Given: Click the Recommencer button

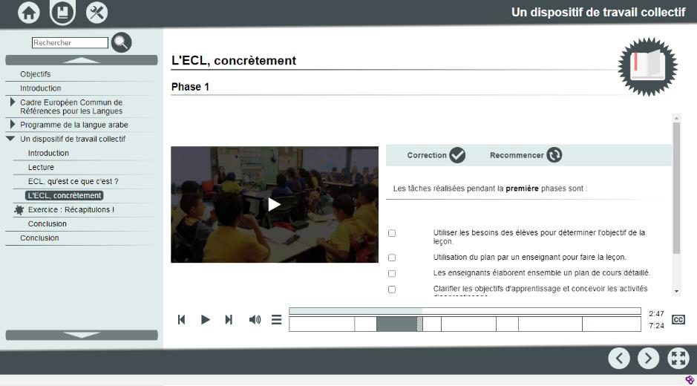Looking at the screenshot, I should coord(526,155).
